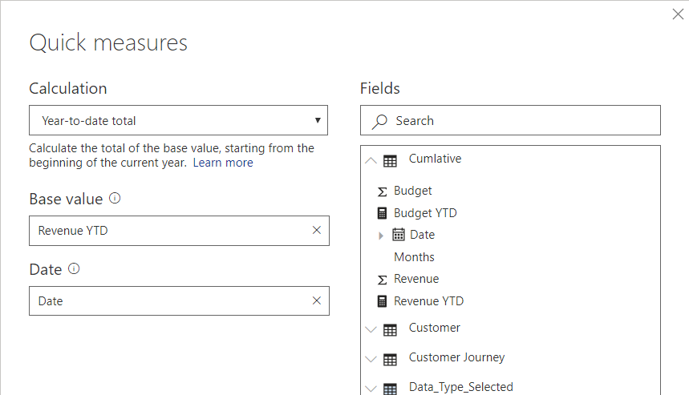Select the Budget YTD measure
The width and height of the screenshot is (689, 395).
(x=425, y=213)
